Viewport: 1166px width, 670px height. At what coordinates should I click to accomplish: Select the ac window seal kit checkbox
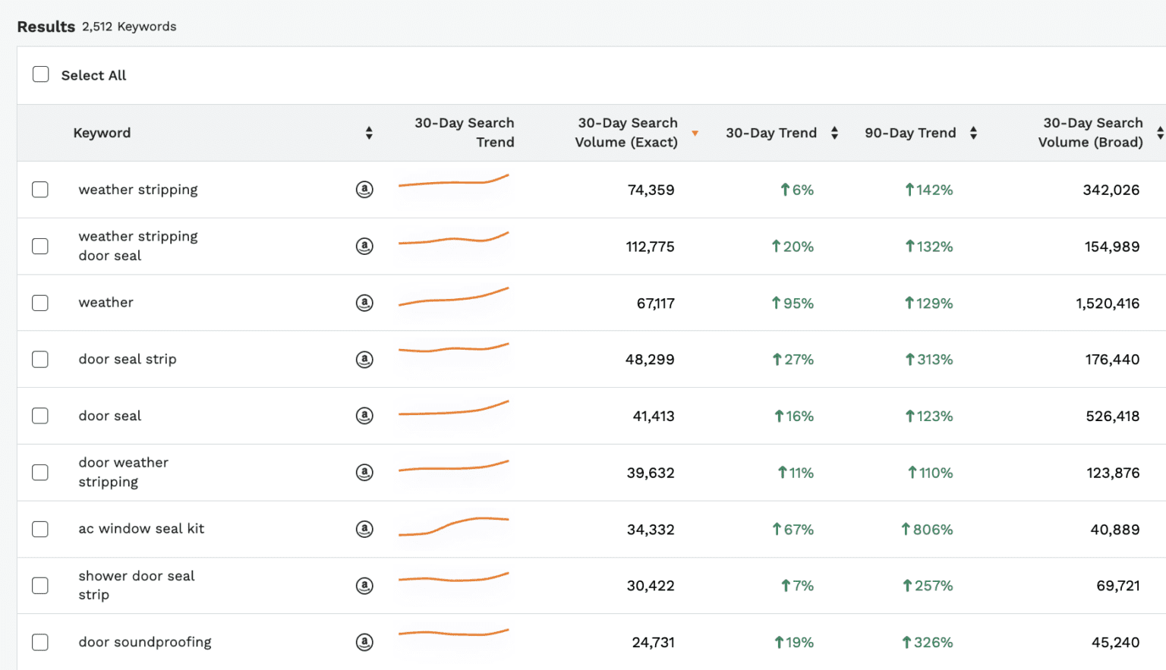[40, 529]
